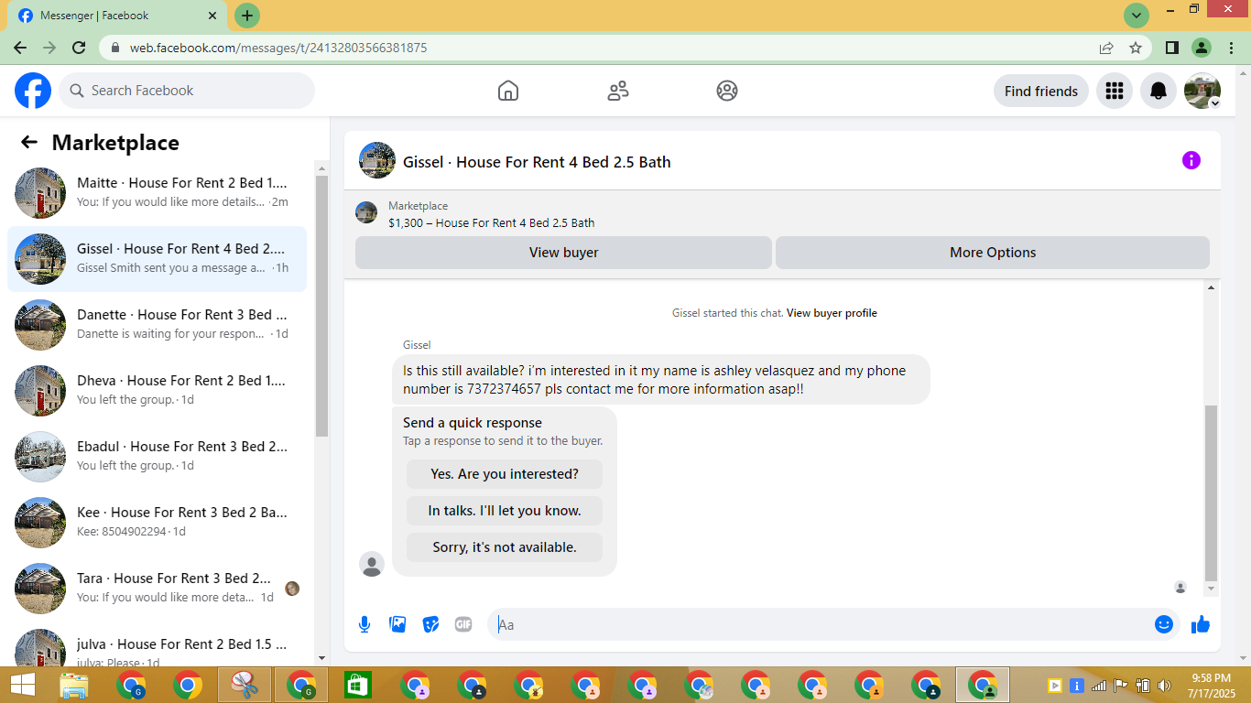
Task: Click the Facebook logo
Action: tap(33, 91)
